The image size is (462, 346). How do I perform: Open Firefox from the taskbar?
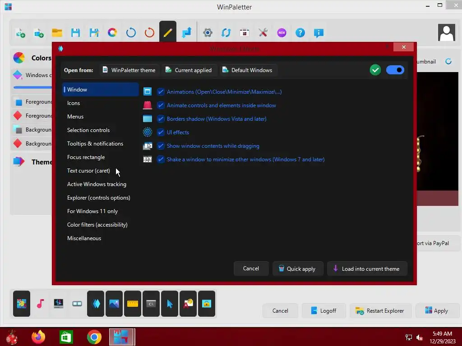(x=38, y=337)
